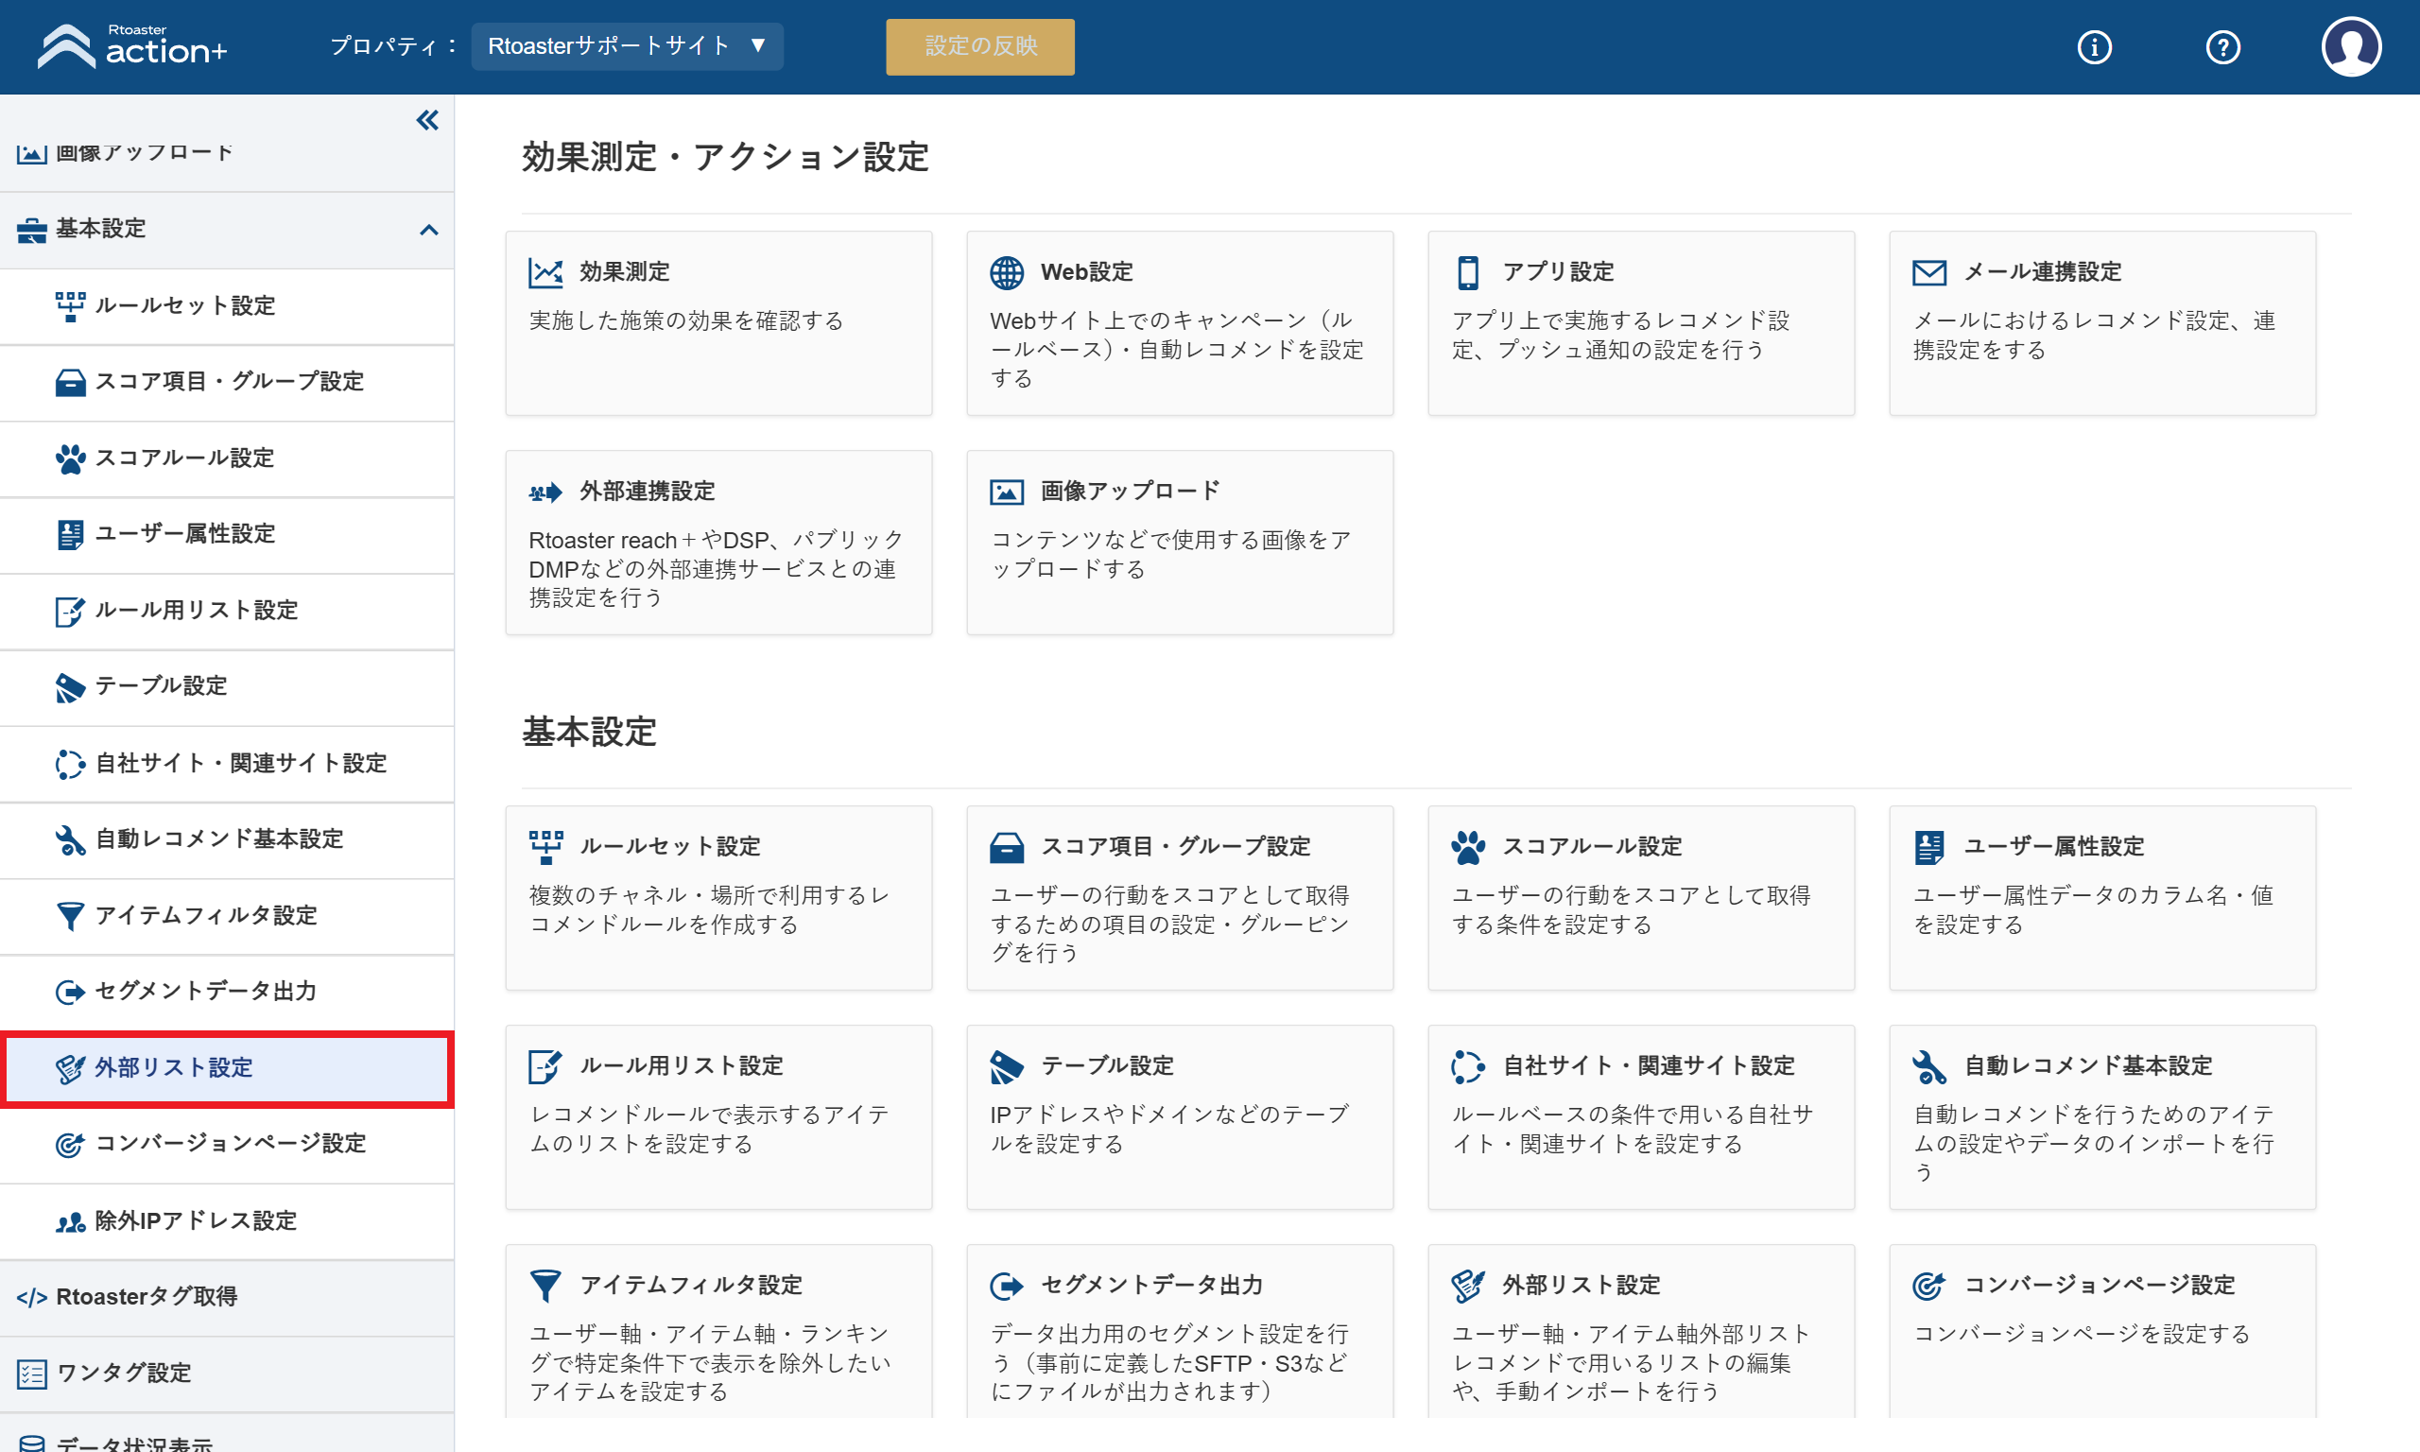Click the target icon on コンバージョンページ設定 card
This screenshot has width=2420, height=1452.
(1929, 1287)
